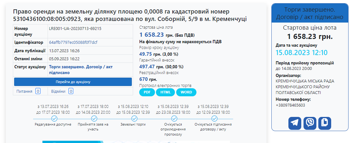Open the HTML protocol version
Screen dimensions: 354x143
(x=166, y=92)
